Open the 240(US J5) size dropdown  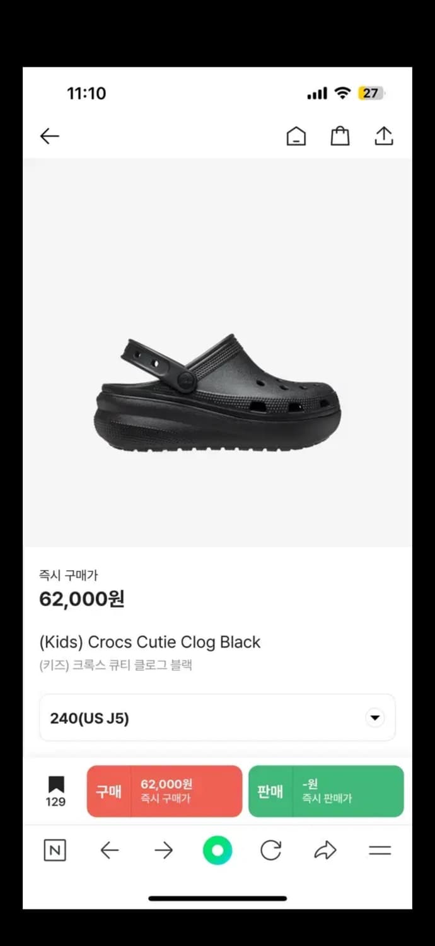click(217, 718)
